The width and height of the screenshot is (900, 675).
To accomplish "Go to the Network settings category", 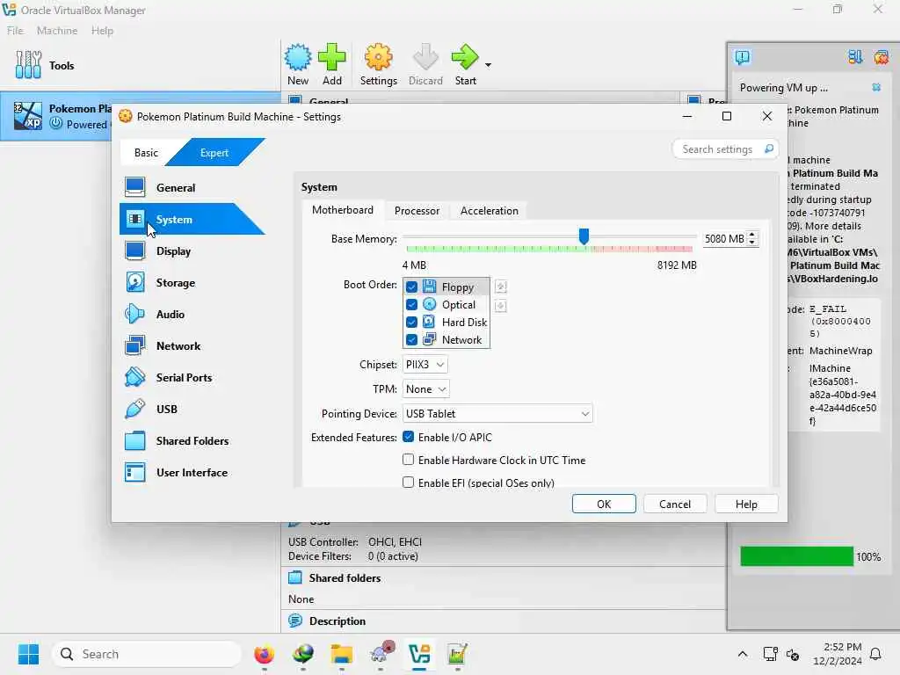I will pos(178,345).
